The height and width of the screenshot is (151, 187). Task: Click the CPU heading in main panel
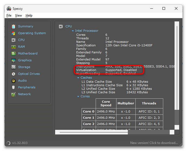[x=69, y=26]
